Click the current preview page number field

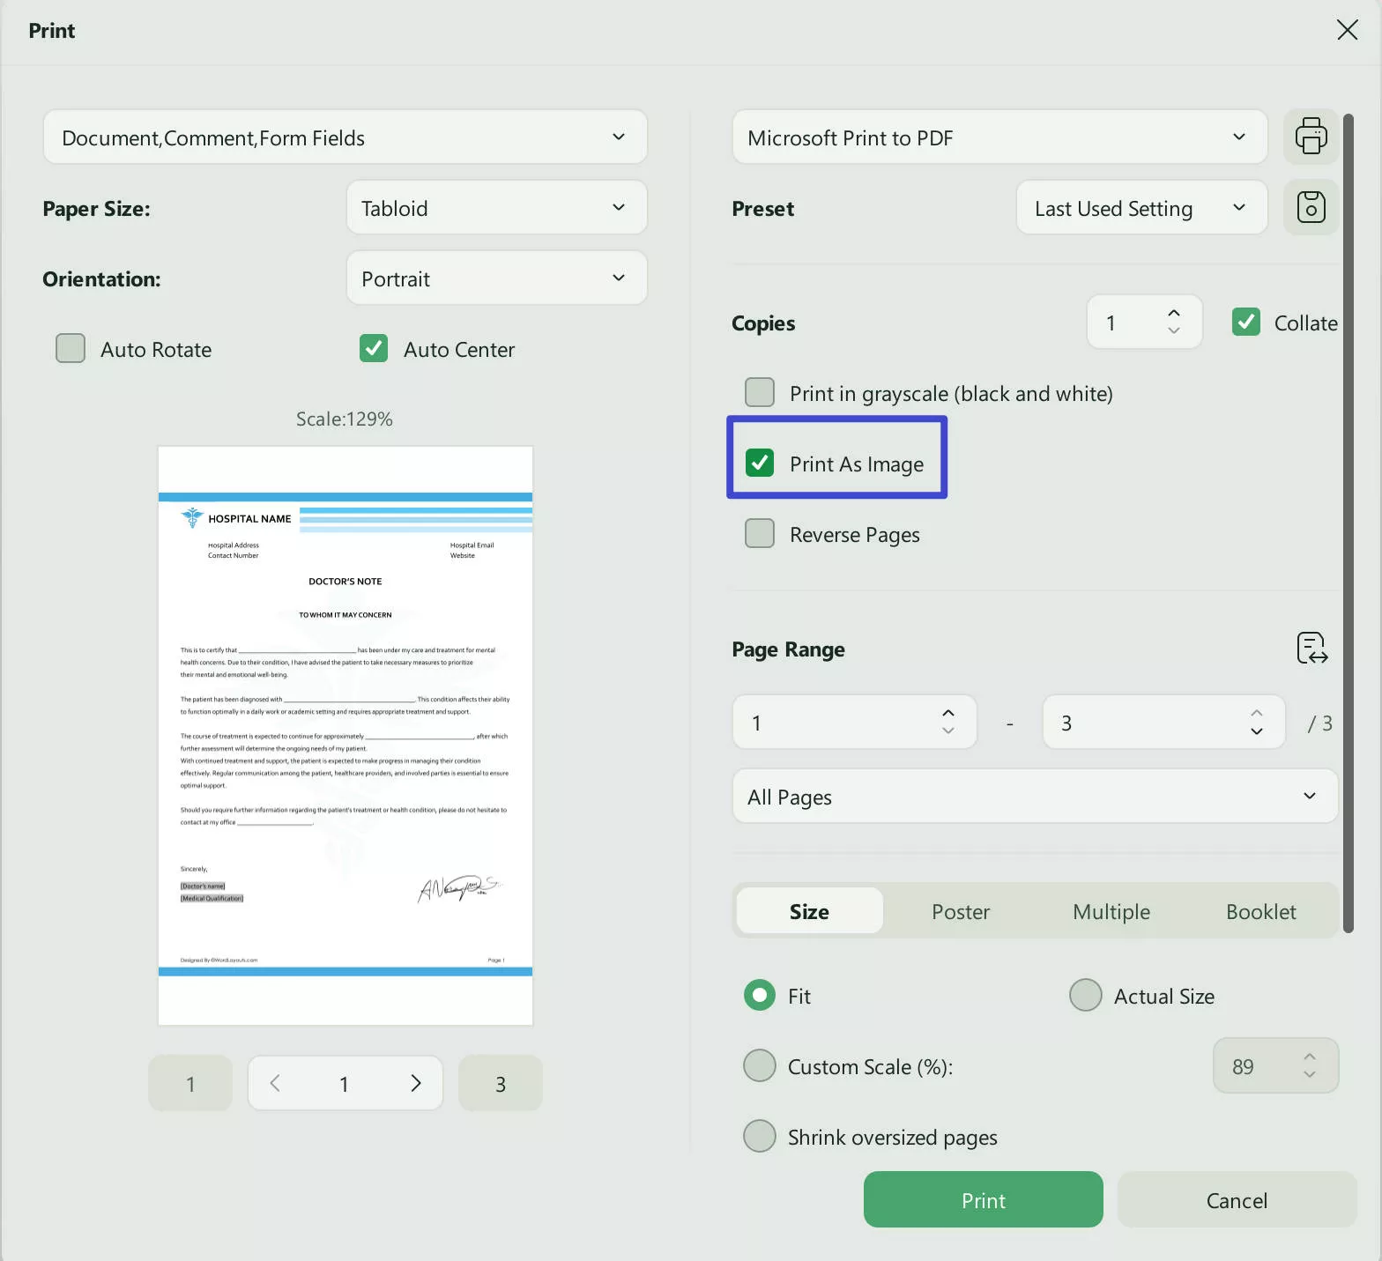(345, 1083)
